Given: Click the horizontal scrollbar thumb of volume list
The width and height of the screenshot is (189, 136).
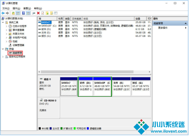Looking at the screenshot, I should [87, 72].
